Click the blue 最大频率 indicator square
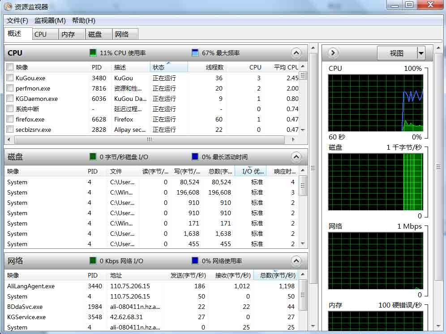Viewport: 446px width, 334px height. [195, 53]
